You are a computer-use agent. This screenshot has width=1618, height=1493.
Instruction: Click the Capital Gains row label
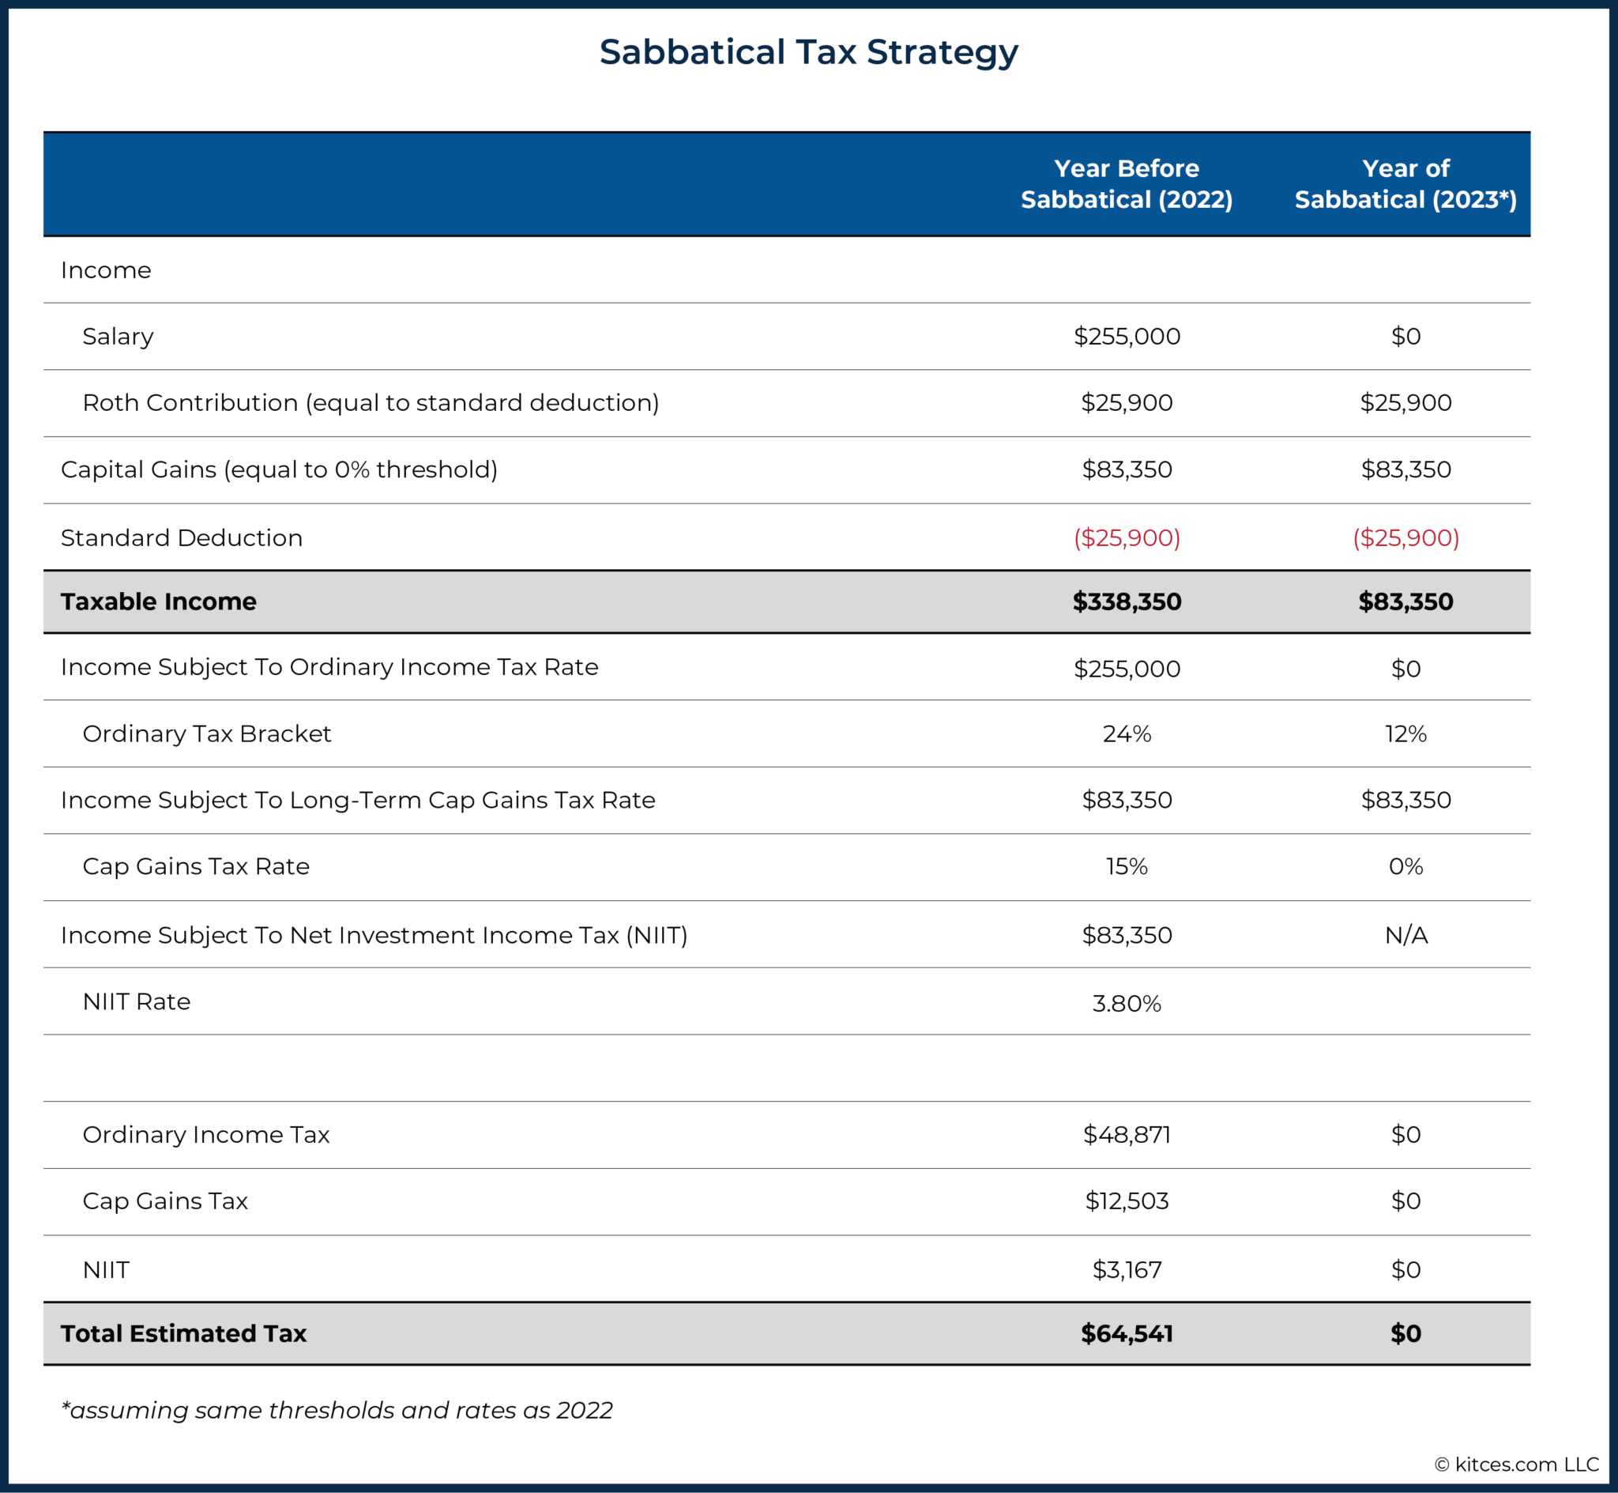[x=279, y=469]
